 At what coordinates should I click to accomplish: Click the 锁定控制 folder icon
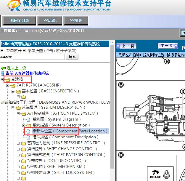coord(23,161)
